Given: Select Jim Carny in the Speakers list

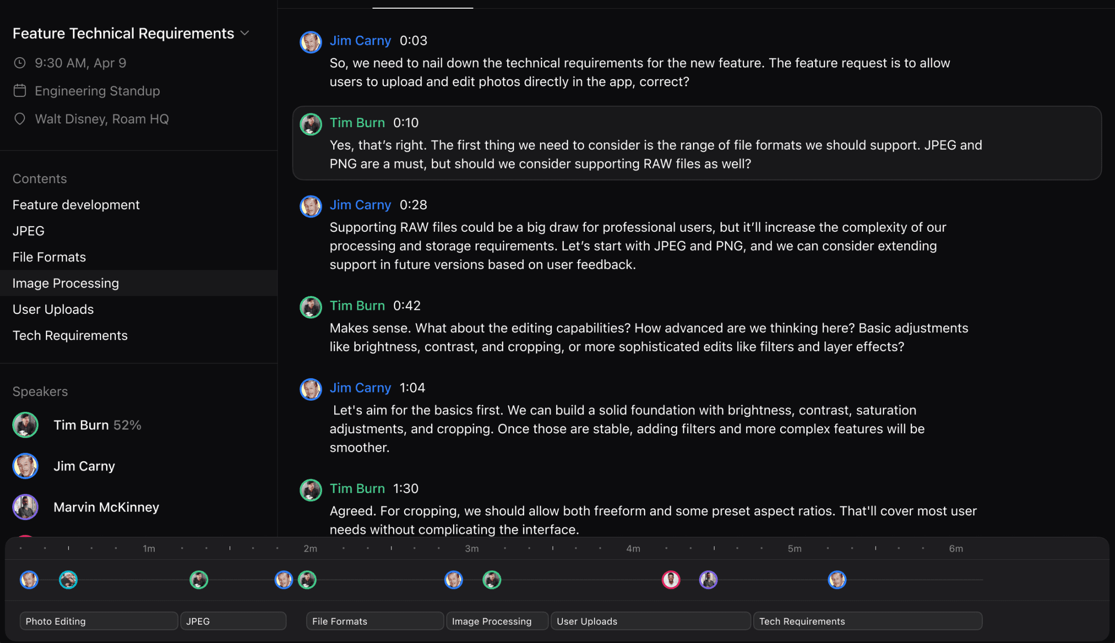Looking at the screenshot, I should point(84,466).
